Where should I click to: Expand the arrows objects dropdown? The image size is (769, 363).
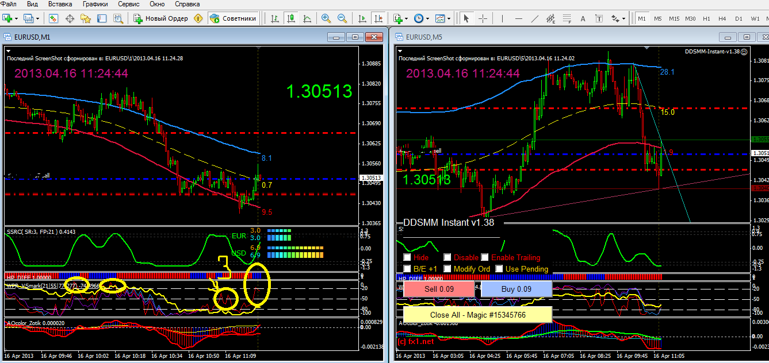(x=623, y=18)
